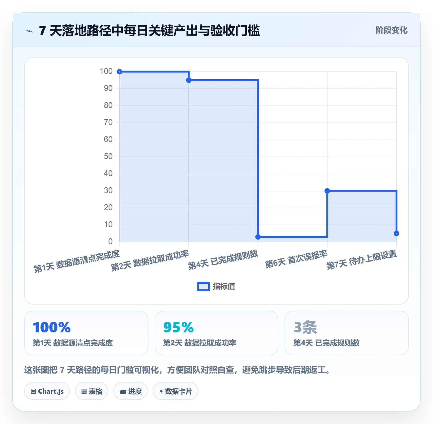The image size is (433, 424).
Task: Select the 表格 tag chip
Action: pos(92,391)
